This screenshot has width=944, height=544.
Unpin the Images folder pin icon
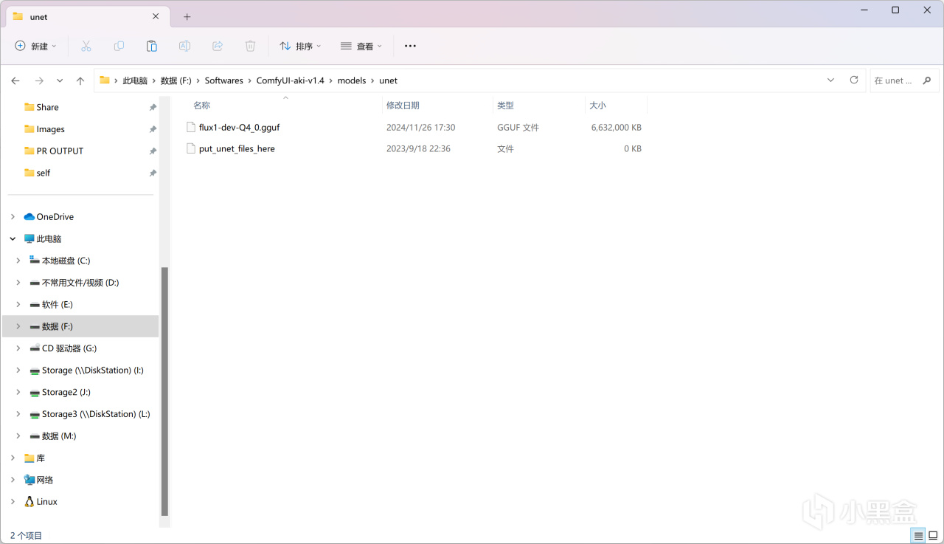click(x=153, y=129)
